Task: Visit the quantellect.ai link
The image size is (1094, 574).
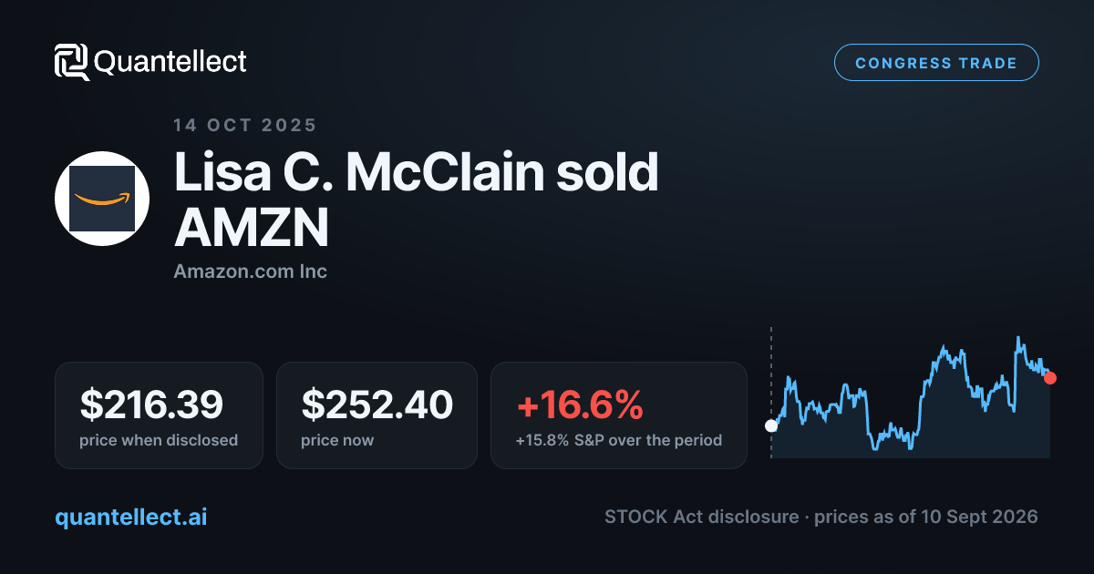Action: (131, 517)
